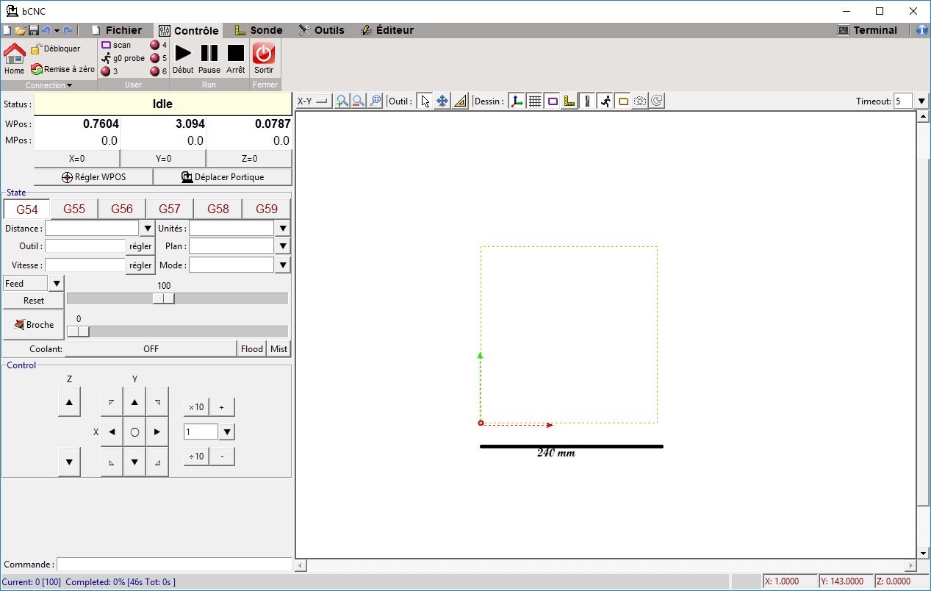Screen dimensions: 931x591
Task: Click user button 5
Action: pyautogui.click(x=159, y=58)
